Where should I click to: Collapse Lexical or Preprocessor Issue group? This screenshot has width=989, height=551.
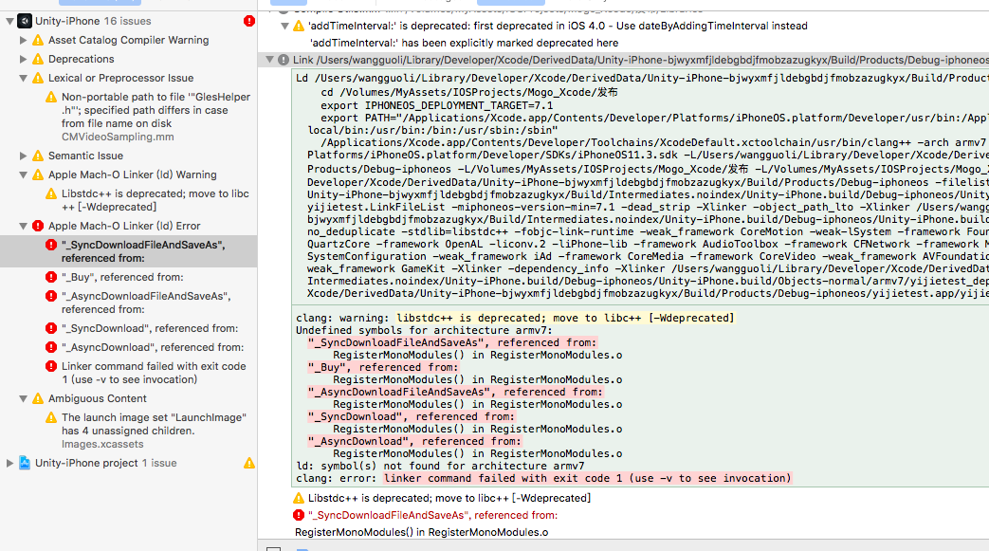click(24, 79)
